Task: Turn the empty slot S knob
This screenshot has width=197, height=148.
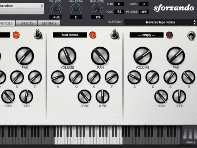Action: point(170,77)
